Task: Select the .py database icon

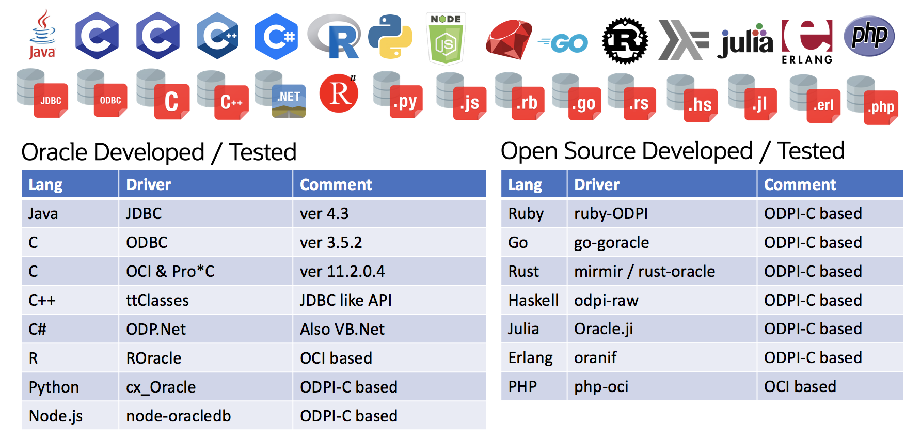Action: click(398, 95)
